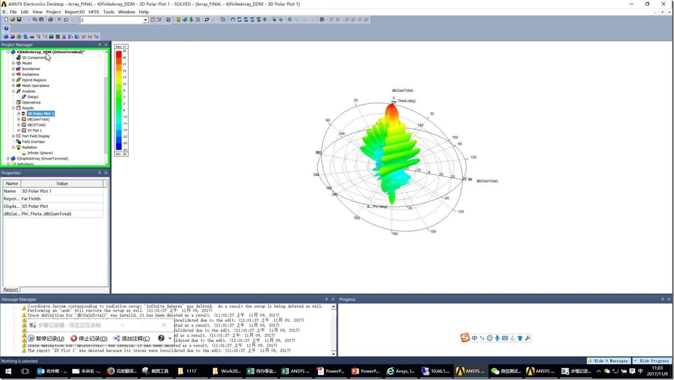
Task: Open the File menu
Action: (13, 12)
